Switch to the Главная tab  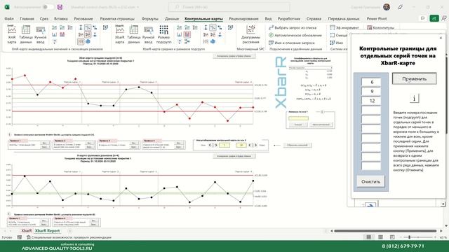27,19
